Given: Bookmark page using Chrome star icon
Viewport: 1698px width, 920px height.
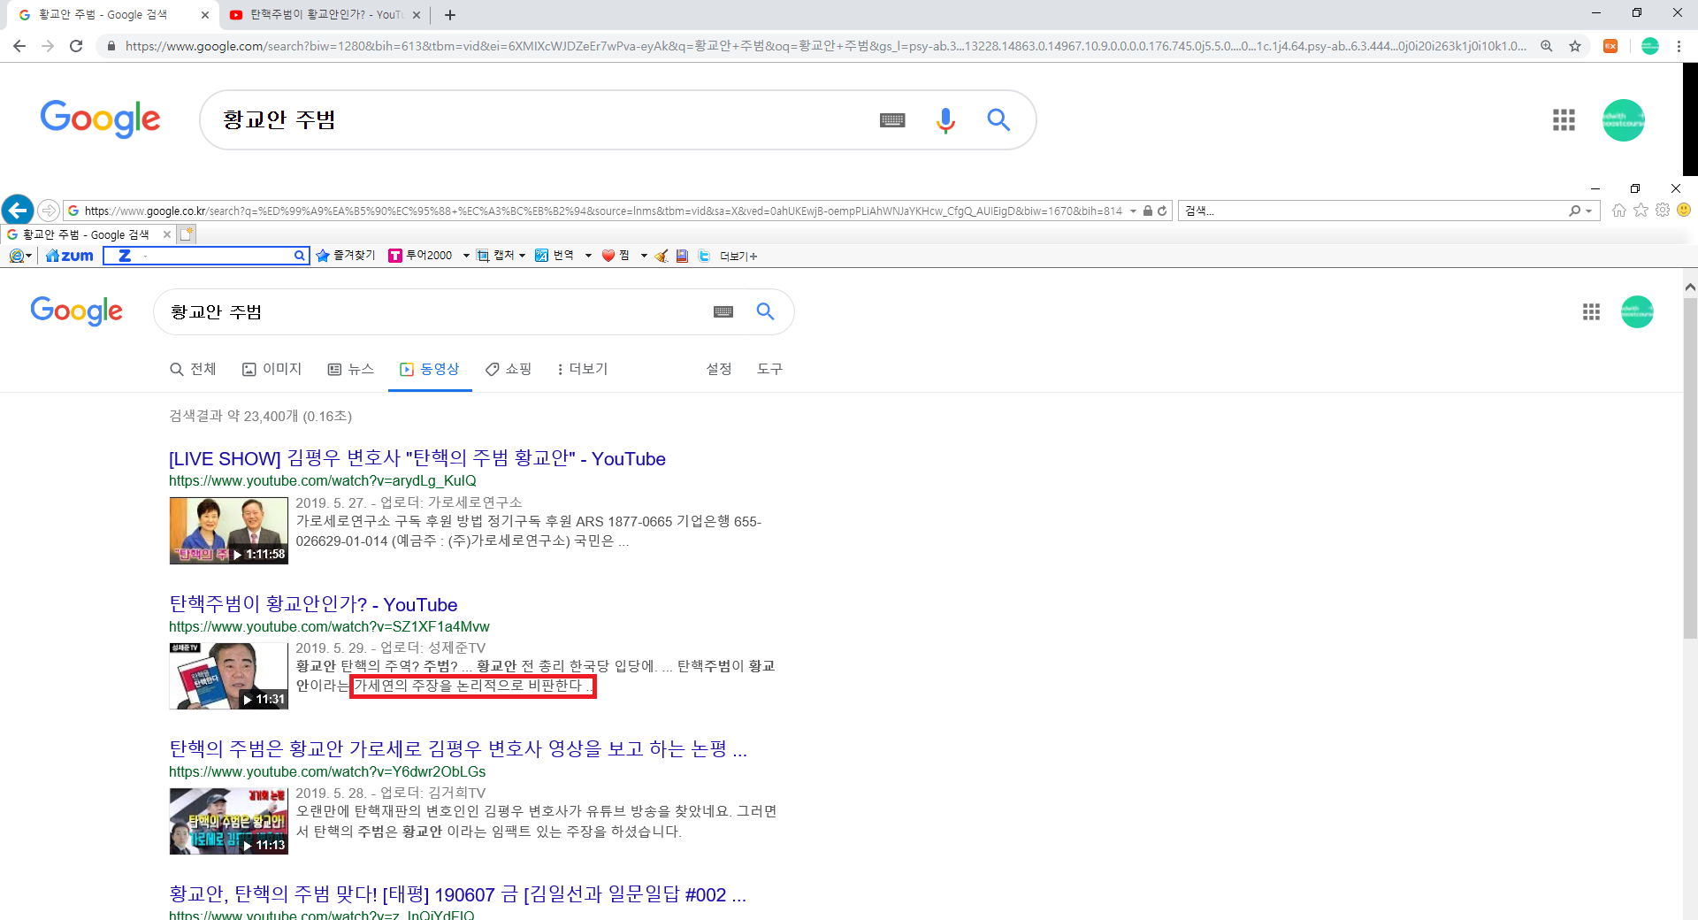Looking at the screenshot, I should (x=1575, y=46).
